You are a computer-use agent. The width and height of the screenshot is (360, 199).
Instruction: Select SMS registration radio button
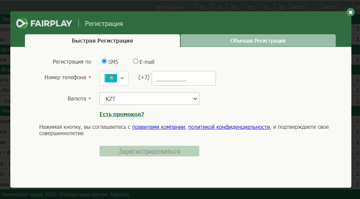pos(104,61)
